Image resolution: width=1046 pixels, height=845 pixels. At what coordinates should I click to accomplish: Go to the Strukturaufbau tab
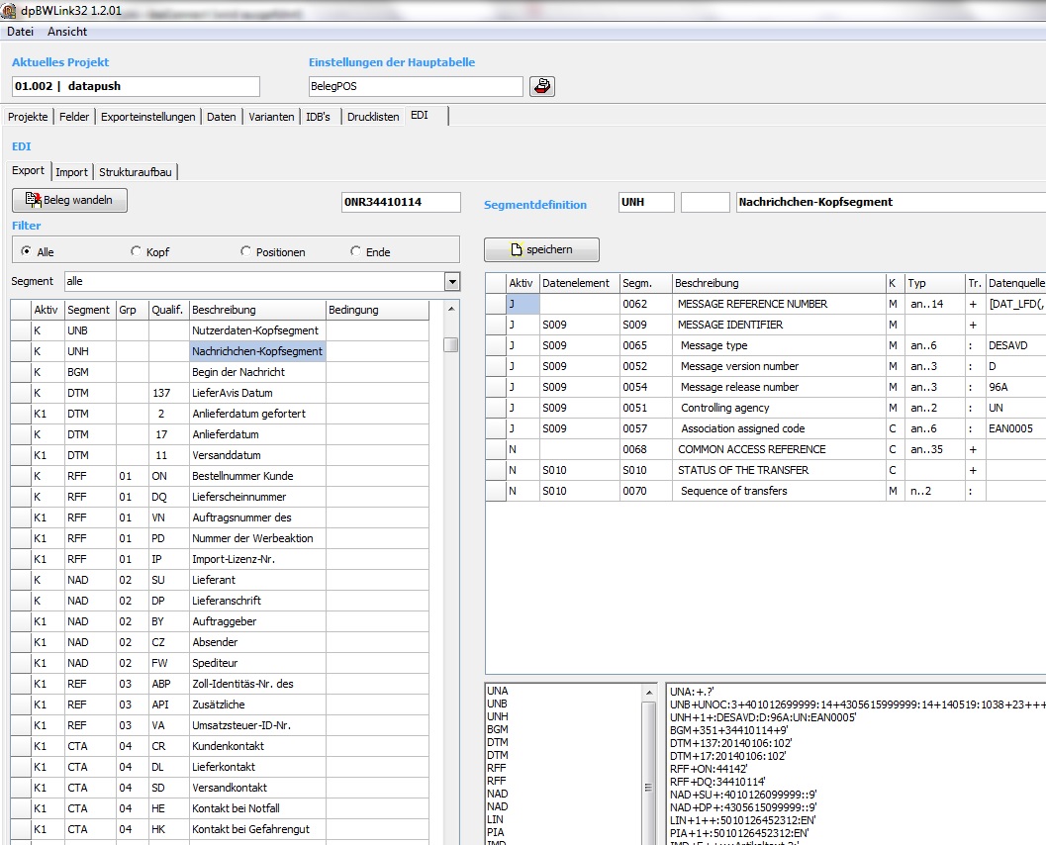pos(135,172)
